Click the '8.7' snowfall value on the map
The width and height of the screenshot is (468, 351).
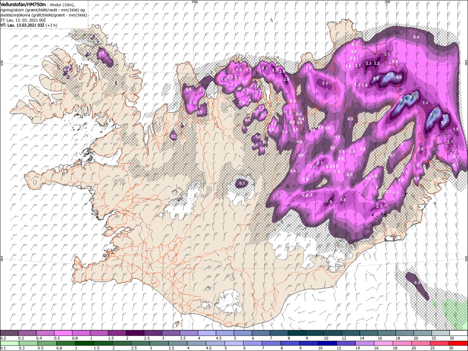pyautogui.click(x=413, y=97)
